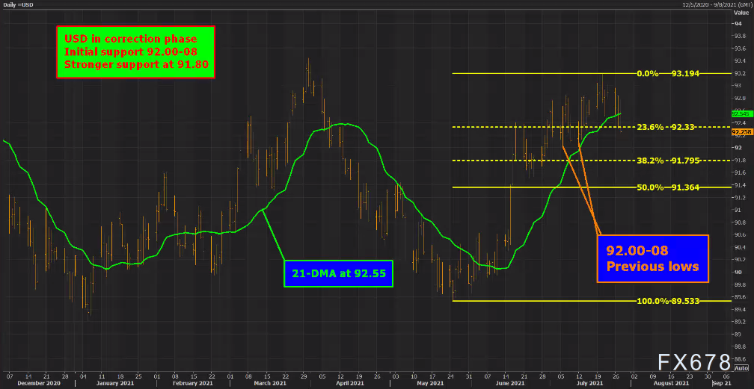Click the '100.0% 89.533' Fibonacci label
The width and height of the screenshot is (754, 389).
tap(667, 301)
